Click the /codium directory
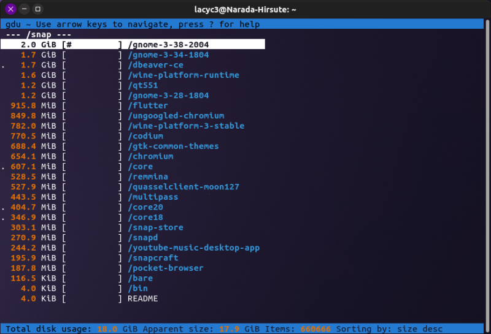The image size is (491, 334). (x=145, y=136)
